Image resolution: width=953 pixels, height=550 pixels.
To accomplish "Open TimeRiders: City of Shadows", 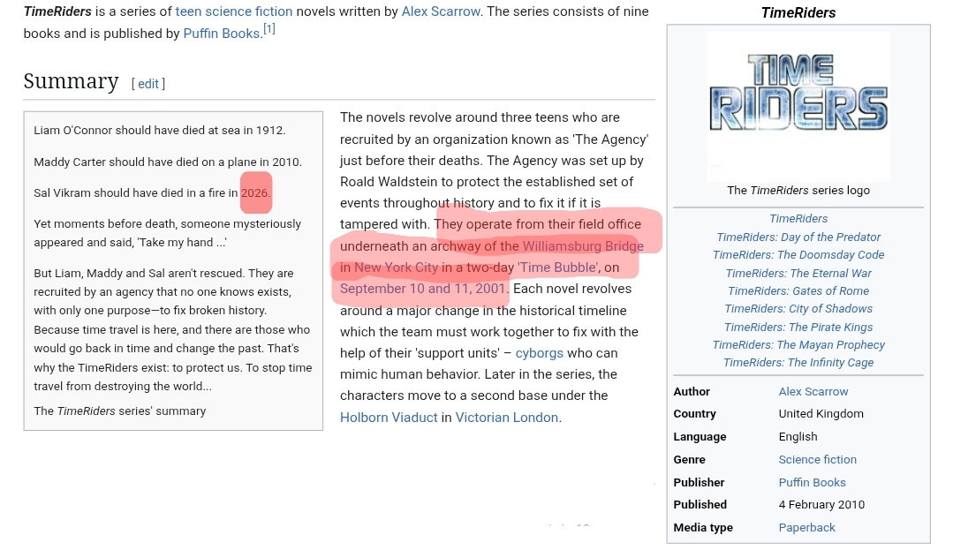I will [798, 309].
